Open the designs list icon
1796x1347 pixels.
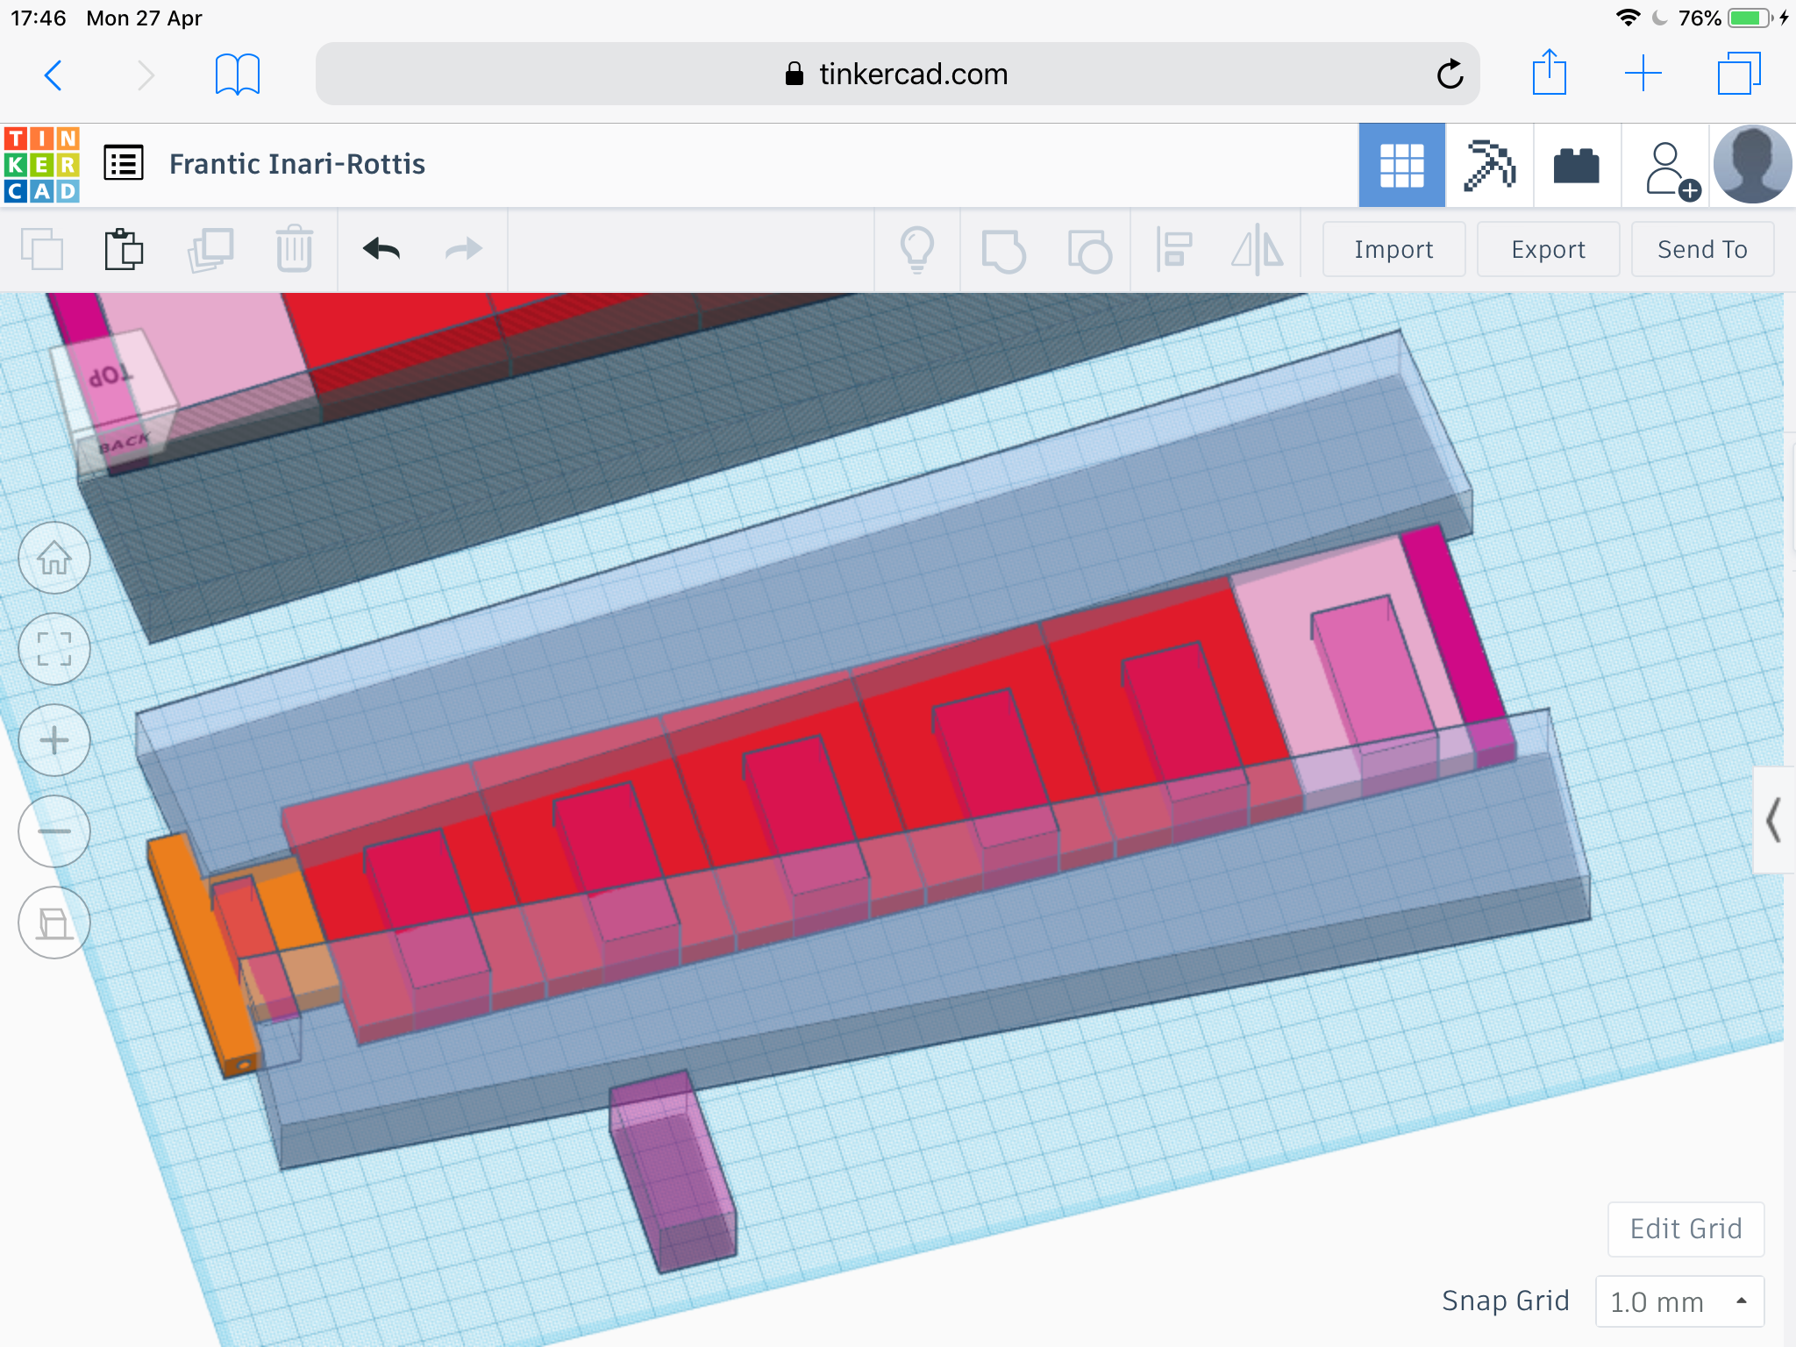[x=124, y=163]
